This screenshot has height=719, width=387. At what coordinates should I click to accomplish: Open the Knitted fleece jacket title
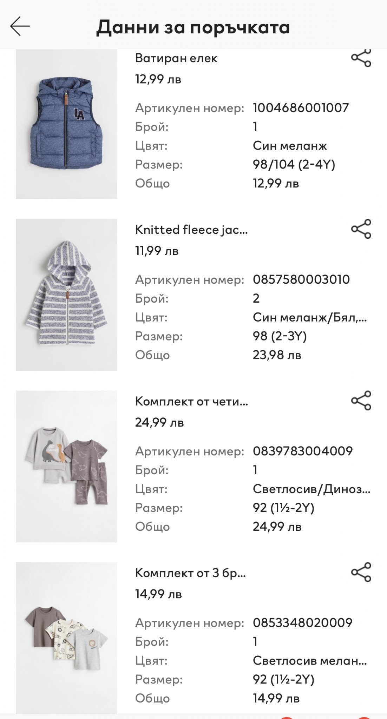(191, 230)
